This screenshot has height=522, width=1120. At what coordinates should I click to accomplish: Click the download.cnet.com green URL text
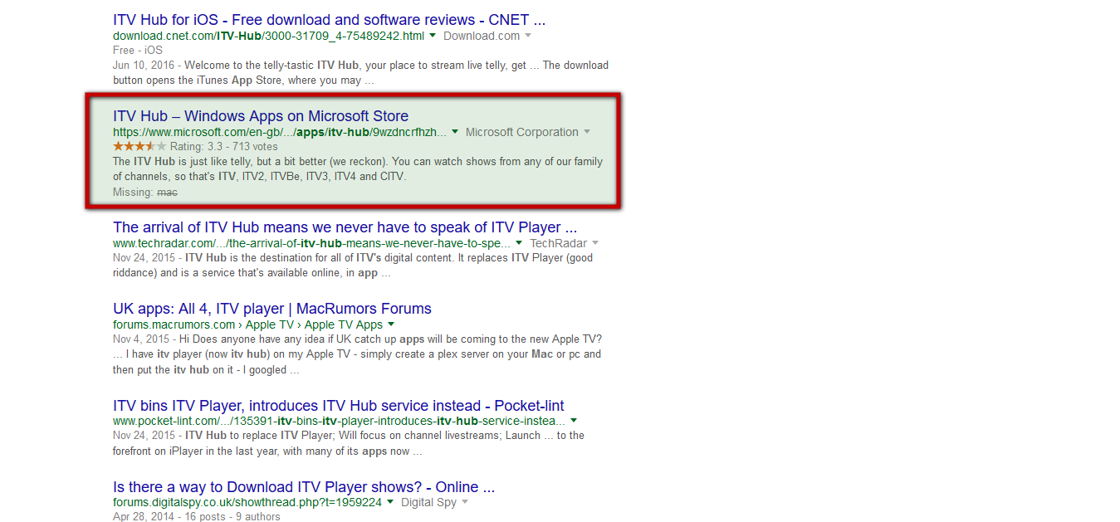click(269, 36)
